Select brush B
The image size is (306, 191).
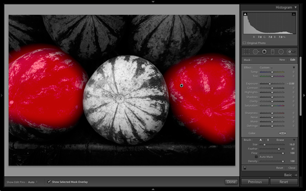268,140
